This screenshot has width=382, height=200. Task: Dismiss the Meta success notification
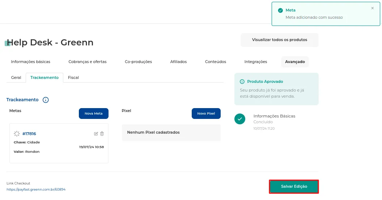click(372, 8)
